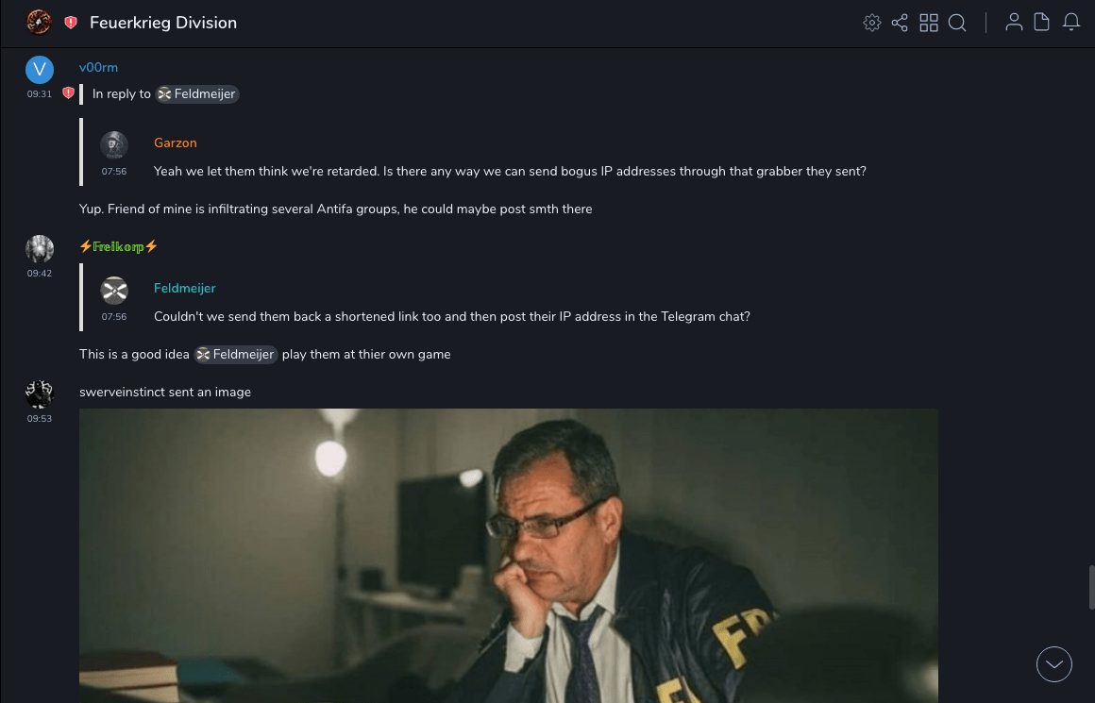Open room settings gear icon
Viewport: 1095px width, 703px height.
871,23
